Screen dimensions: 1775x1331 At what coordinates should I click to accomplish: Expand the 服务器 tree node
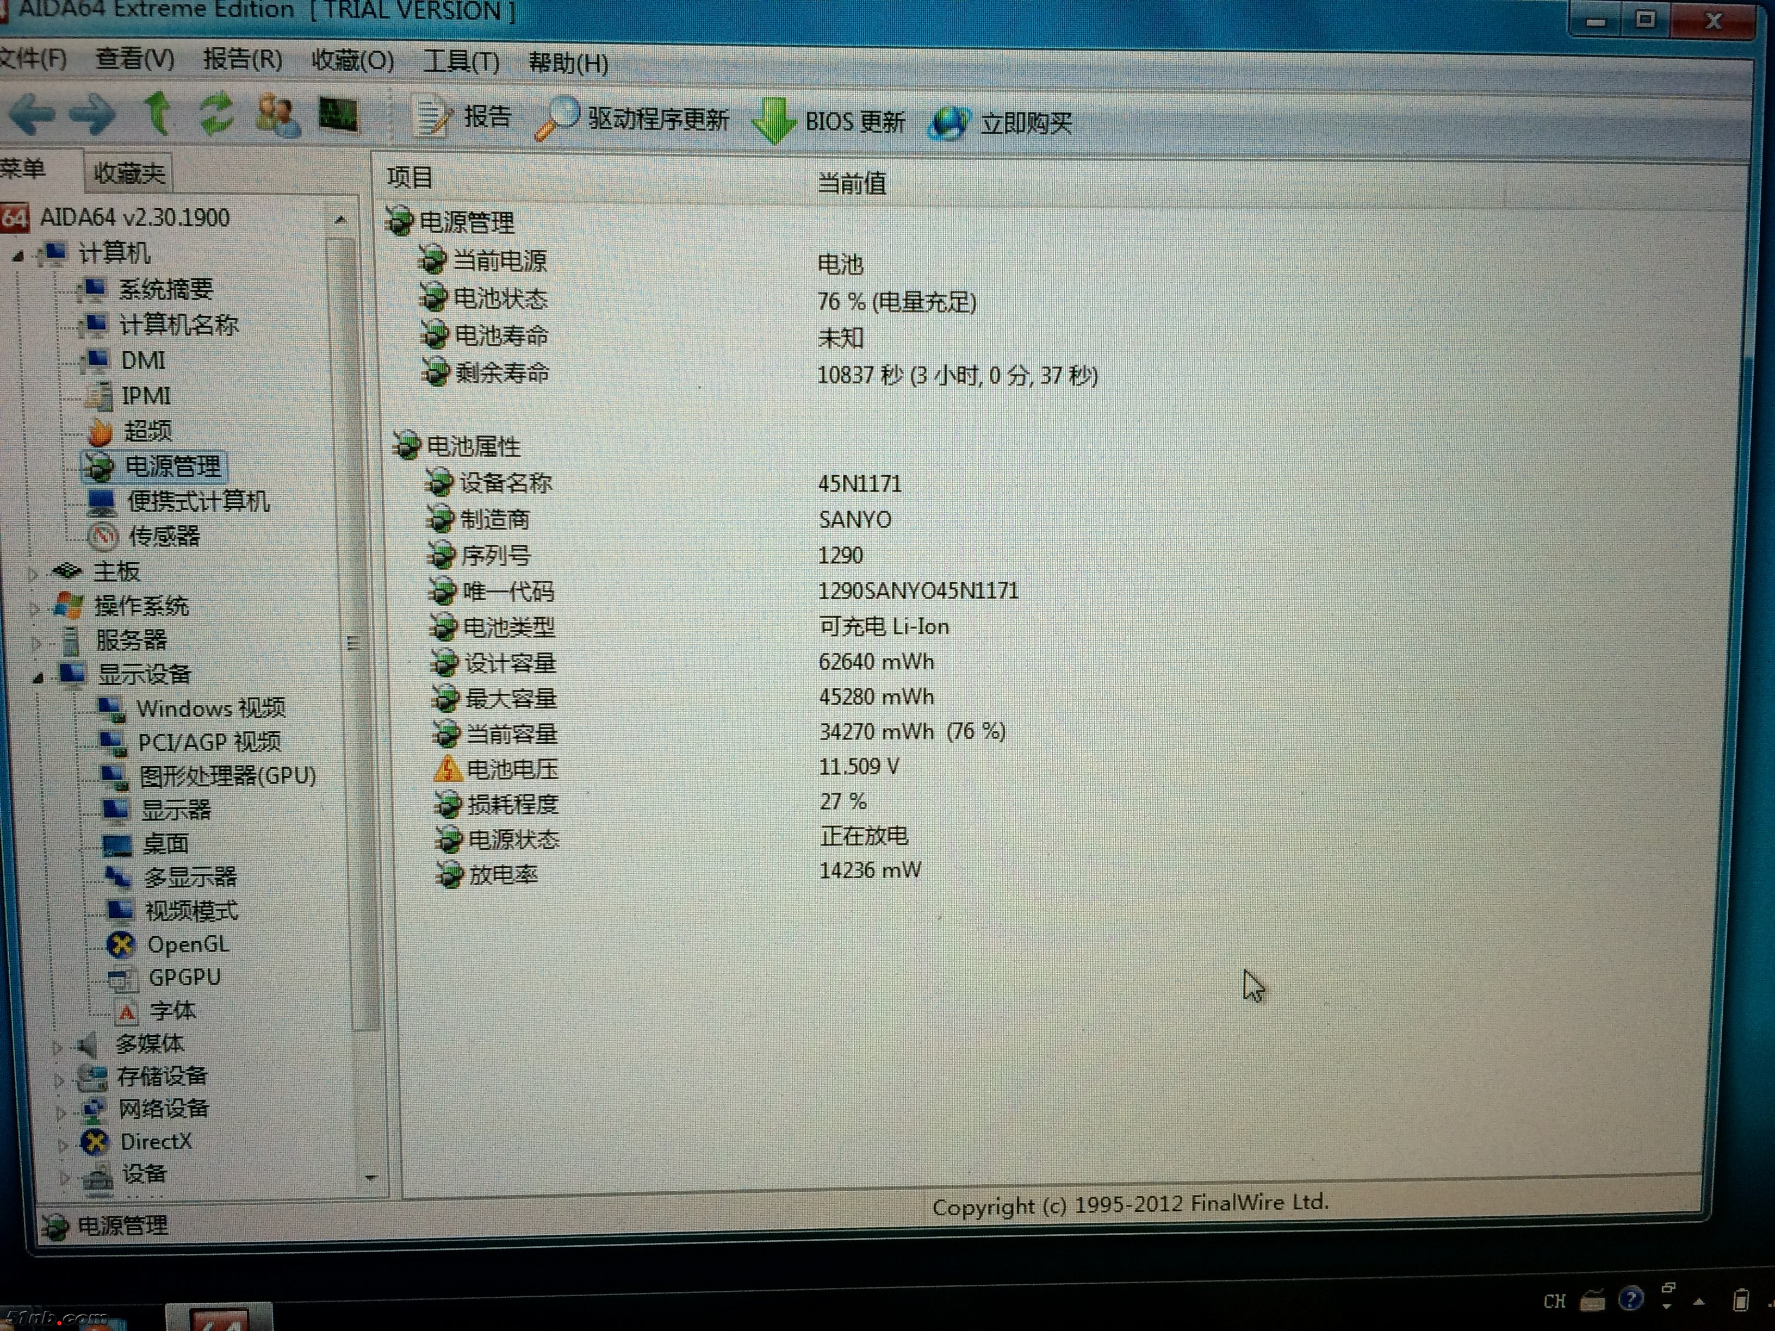coord(35,643)
